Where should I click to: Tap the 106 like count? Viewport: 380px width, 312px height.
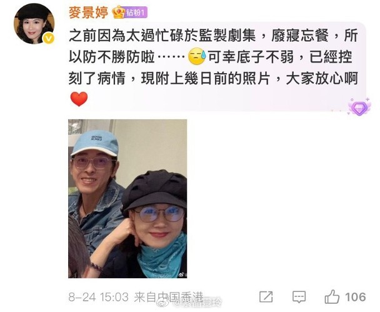pyautogui.click(x=355, y=297)
